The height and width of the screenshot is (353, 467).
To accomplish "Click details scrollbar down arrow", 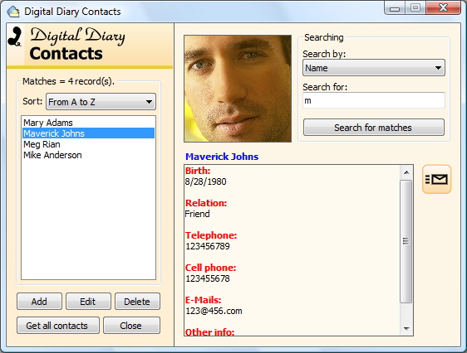I will (x=406, y=328).
